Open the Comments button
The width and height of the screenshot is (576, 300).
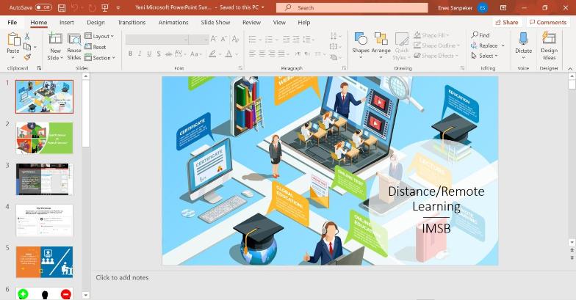547,23
